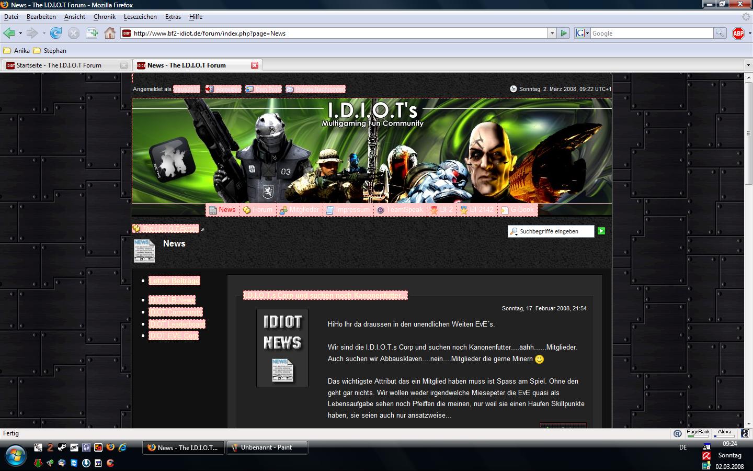Launch Internet Explorer from quick launch
Screen dimensions: 753x471
[x=122, y=447]
